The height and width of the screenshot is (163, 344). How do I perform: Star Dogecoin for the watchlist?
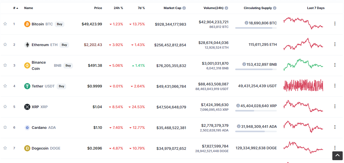(5, 148)
